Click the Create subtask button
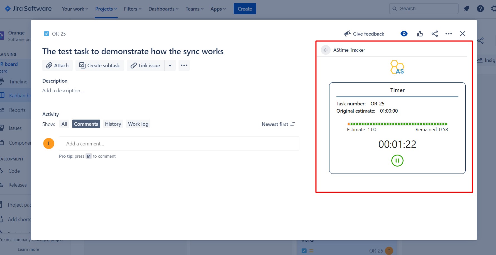 point(100,65)
